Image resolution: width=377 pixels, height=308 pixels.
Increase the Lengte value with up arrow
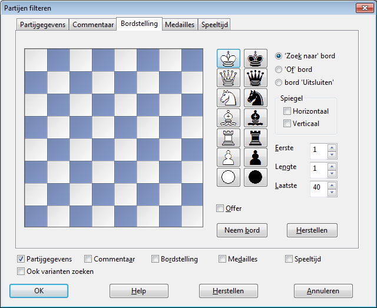(x=332, y=167)
